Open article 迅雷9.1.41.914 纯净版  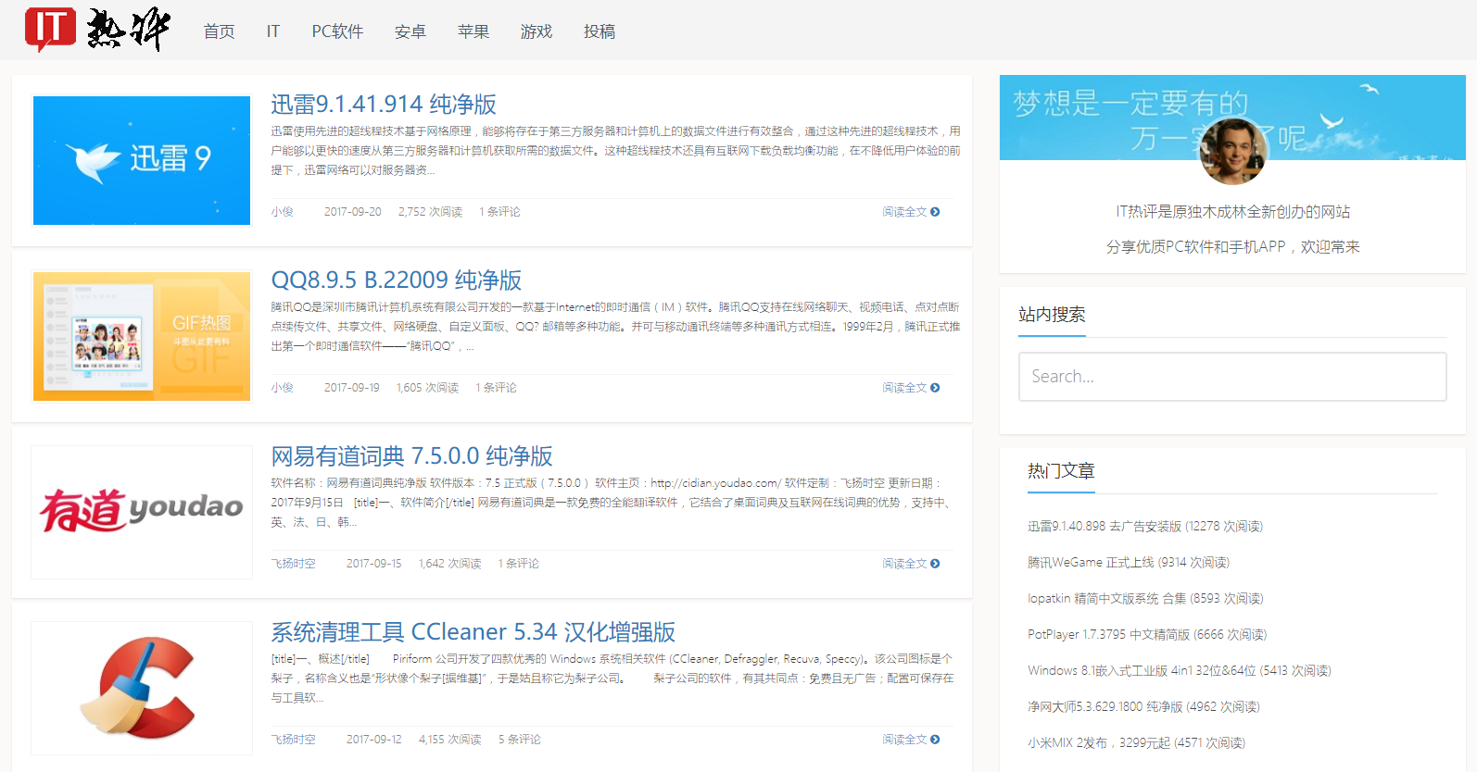(x=384, y=104)
